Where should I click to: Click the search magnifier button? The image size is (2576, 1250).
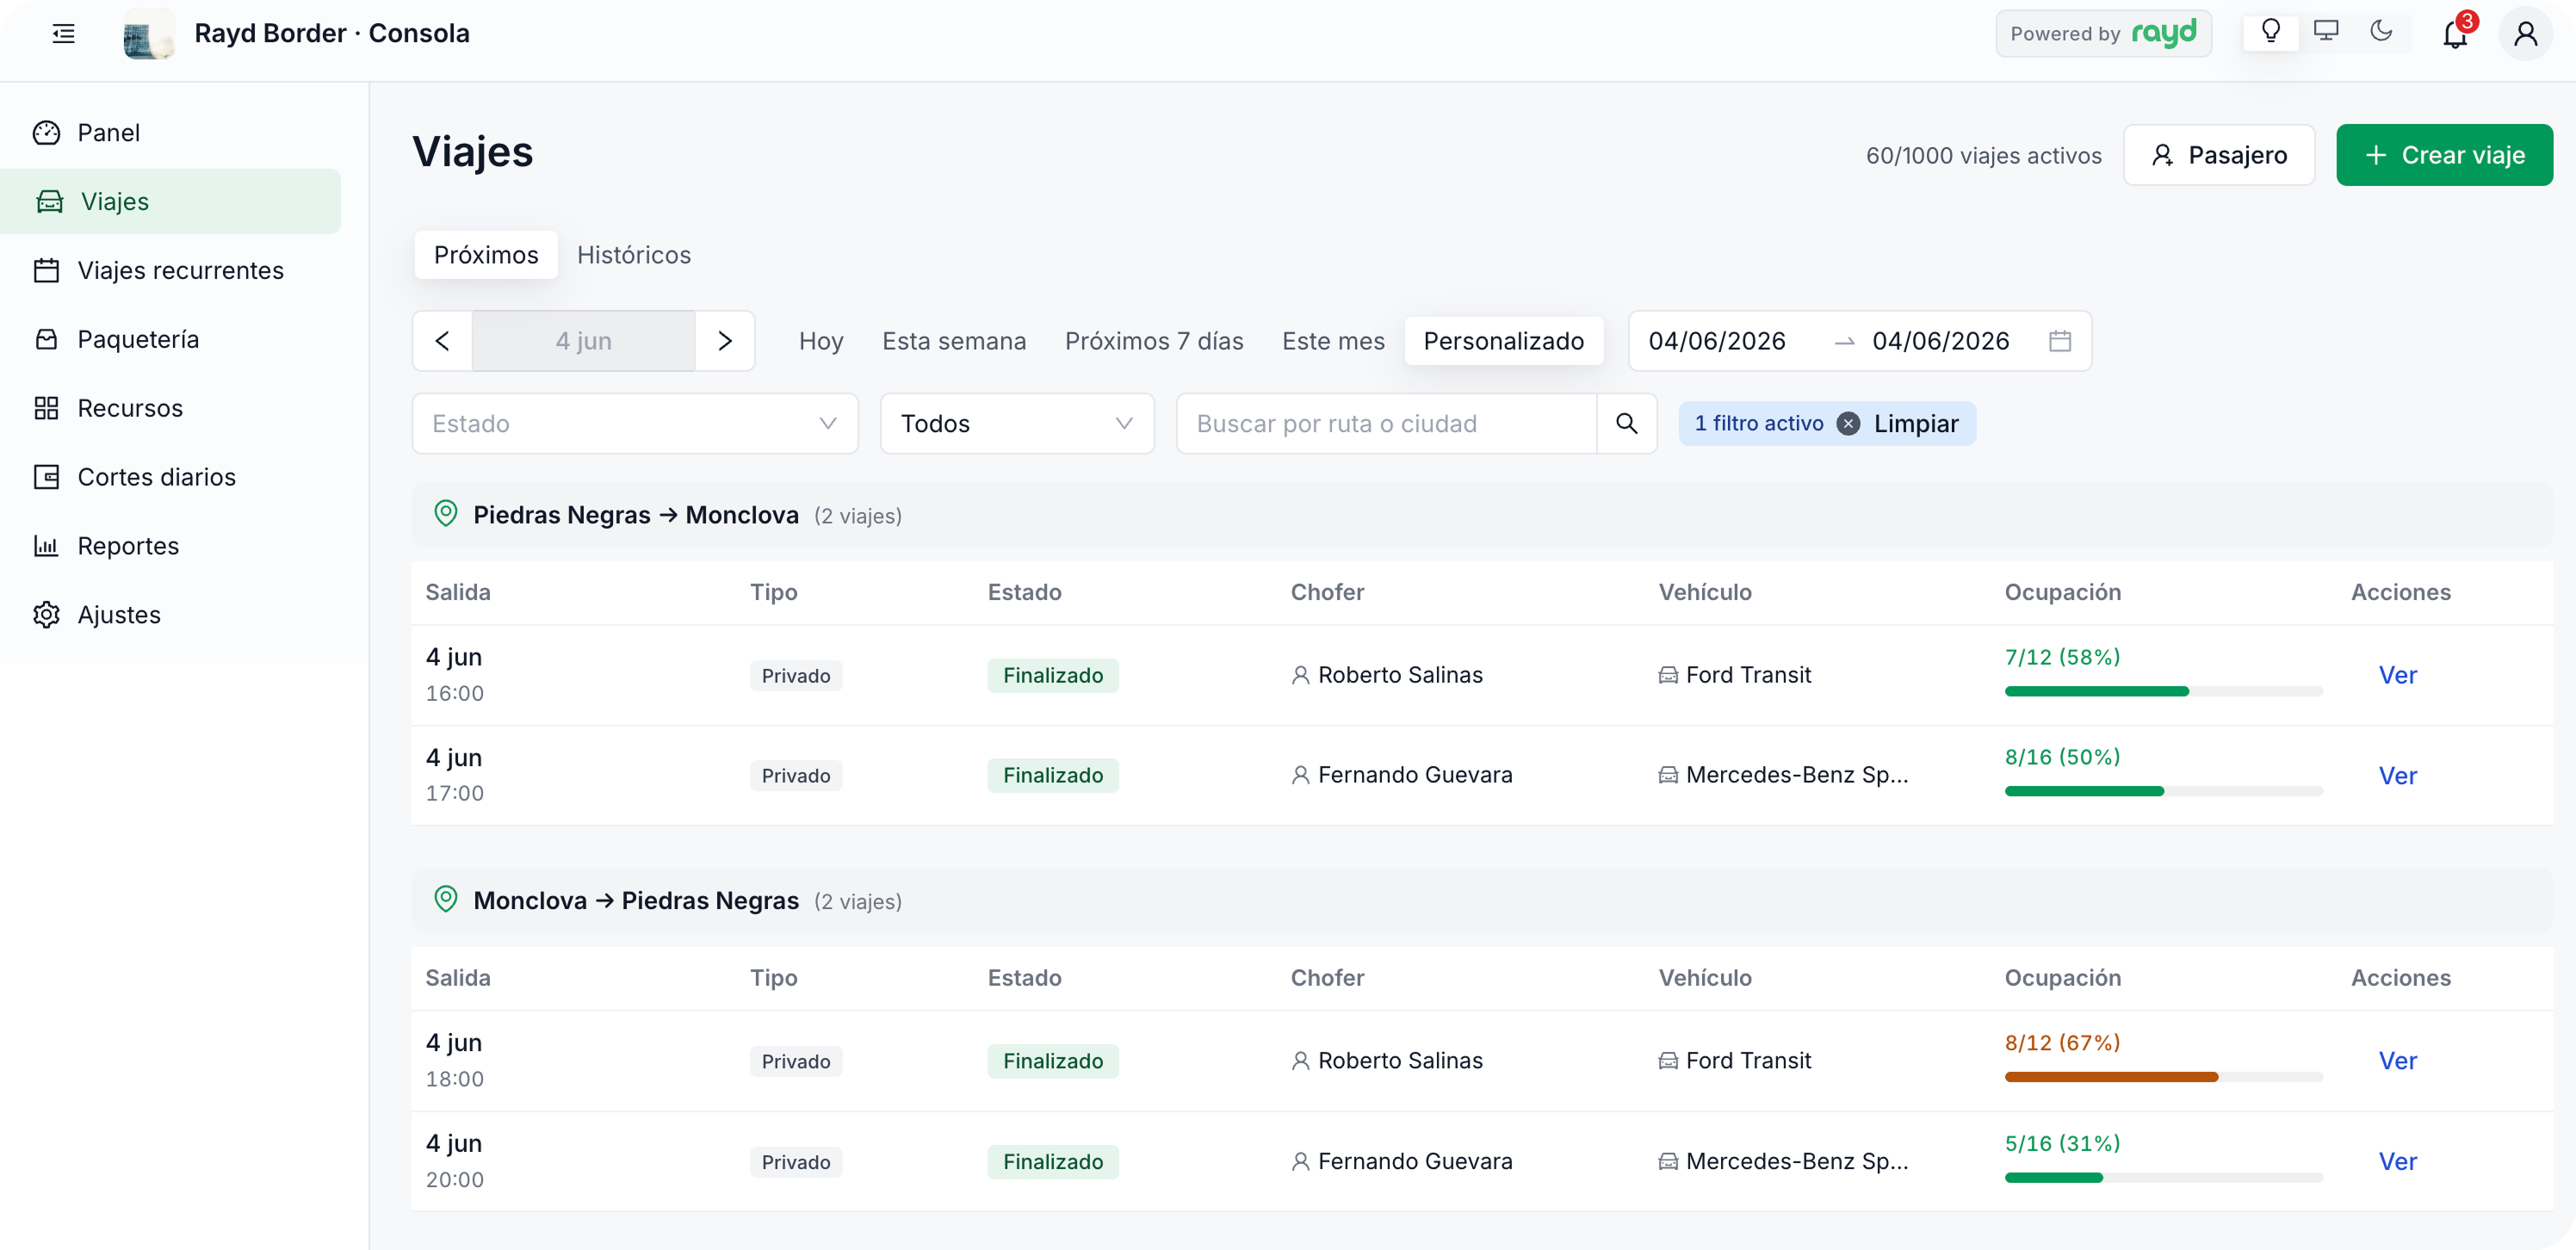1627,424
